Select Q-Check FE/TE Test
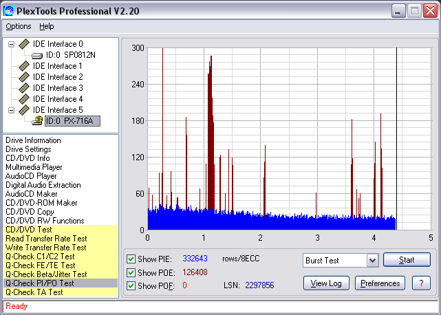Image resolution: width=441 pixels, height=315 pixels. [x=61, y=265]
